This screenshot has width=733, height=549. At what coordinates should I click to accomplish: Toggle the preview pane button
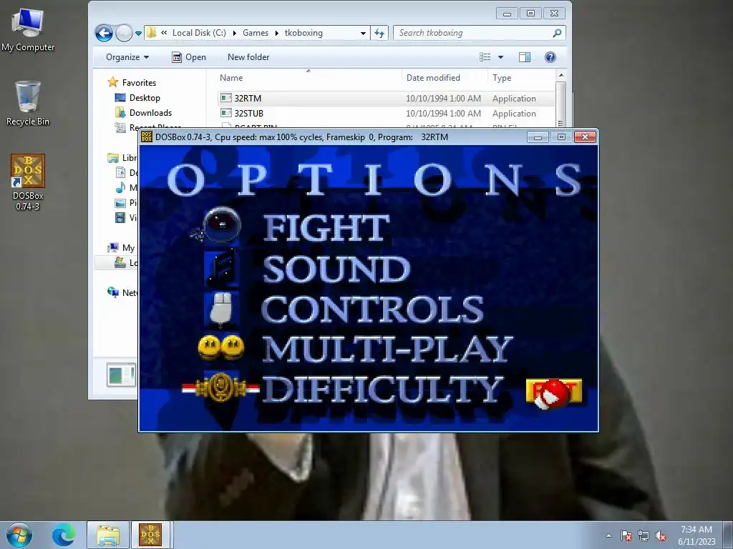(525, 57)
